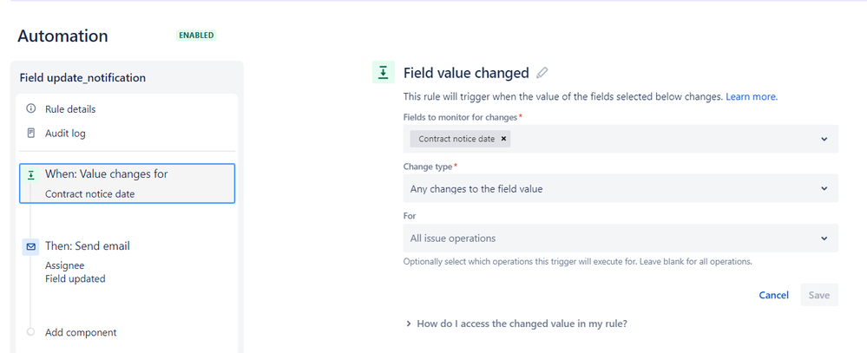The height and width of the screenshot is (353, 867).
Task: Click the Save button
Action: pyautogui.click(x=819, y=295)
